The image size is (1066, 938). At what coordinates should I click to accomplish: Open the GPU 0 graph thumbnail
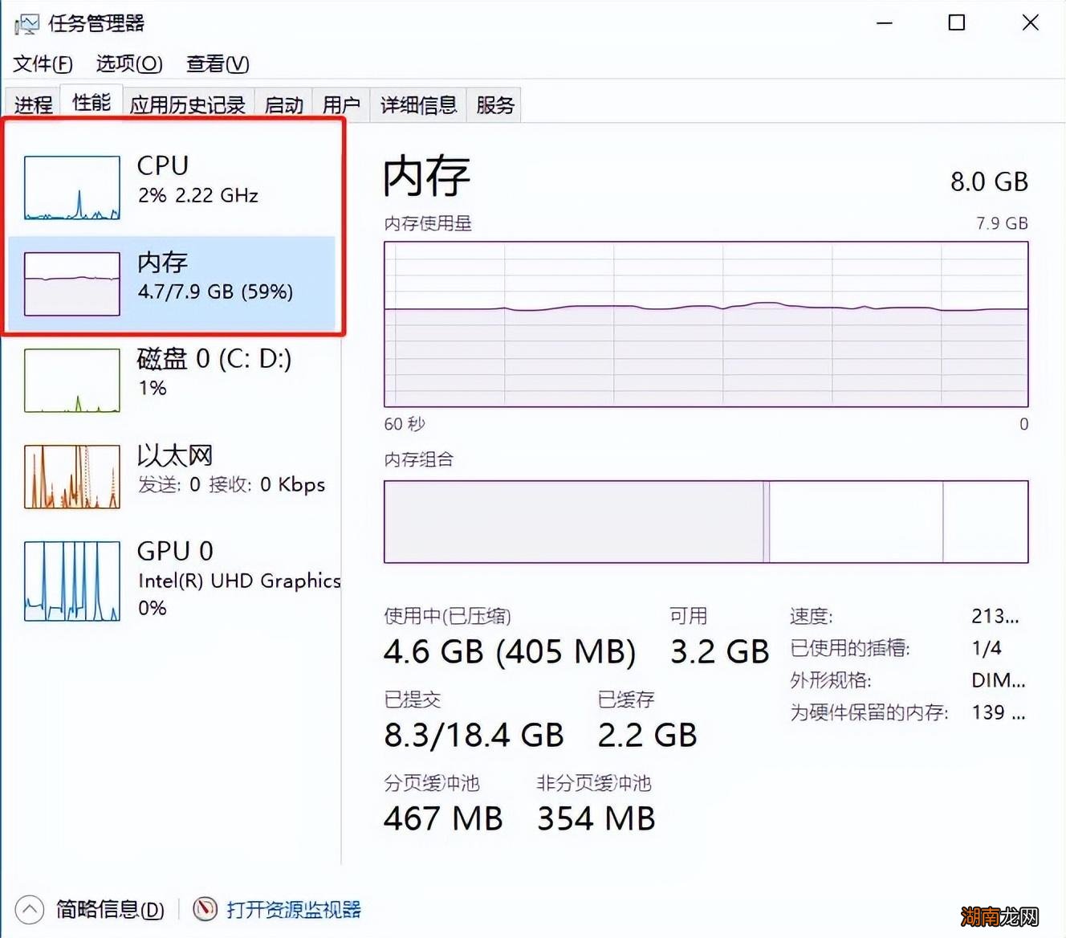click(x=72, y=581)
